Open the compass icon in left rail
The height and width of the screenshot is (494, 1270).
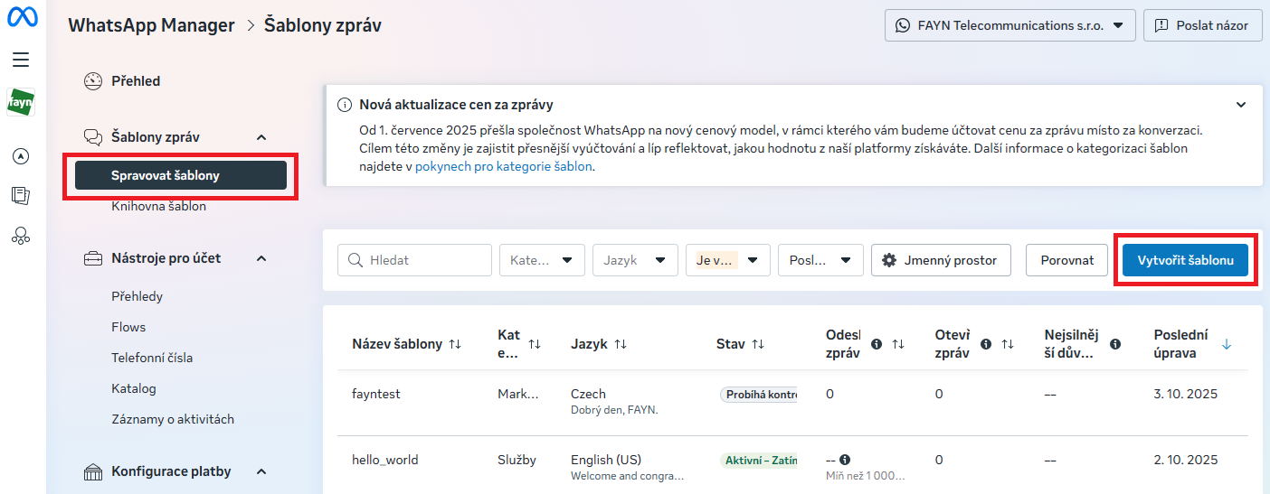tap(21, 156)
